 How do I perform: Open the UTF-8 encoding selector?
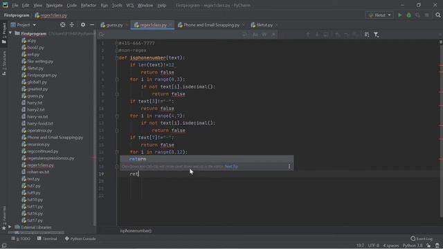click(x=374, y=246)
